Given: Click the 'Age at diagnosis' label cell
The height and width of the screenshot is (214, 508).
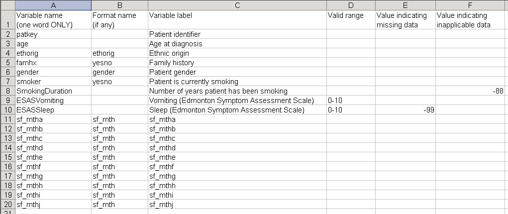Looking at the screenshot, I should click(237, 44).
